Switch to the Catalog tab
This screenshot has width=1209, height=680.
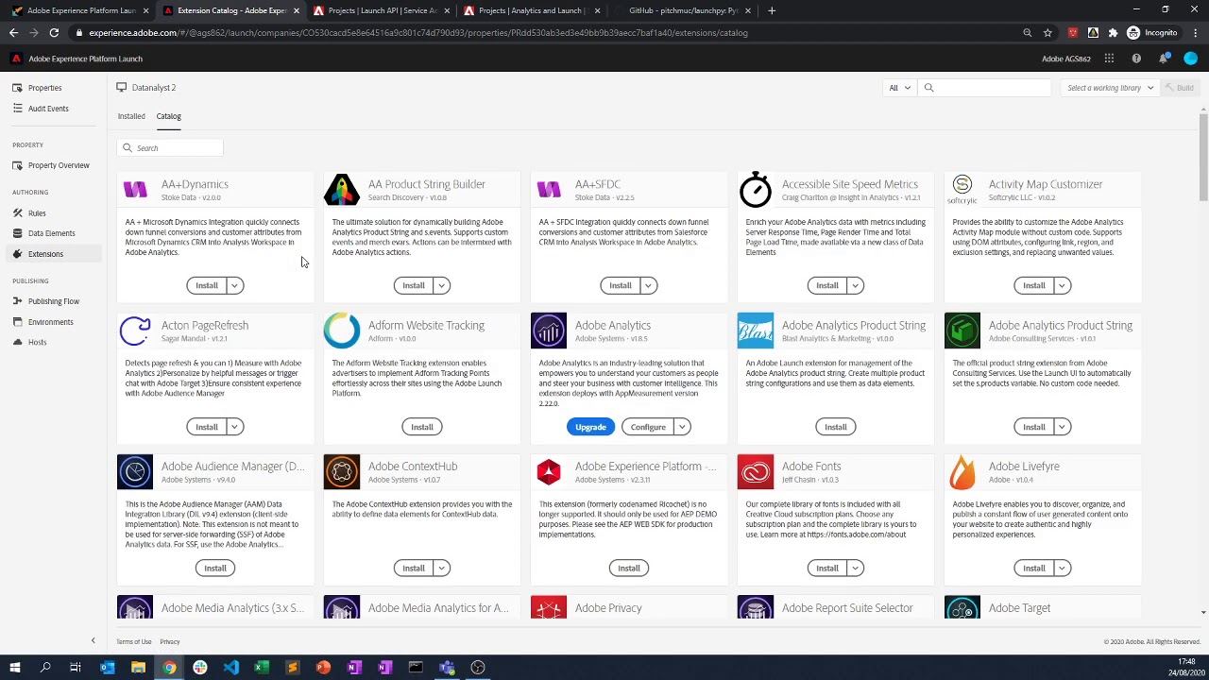168,116
